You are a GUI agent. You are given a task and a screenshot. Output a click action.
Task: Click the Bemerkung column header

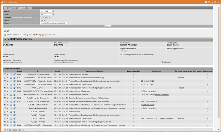(157, 71)
